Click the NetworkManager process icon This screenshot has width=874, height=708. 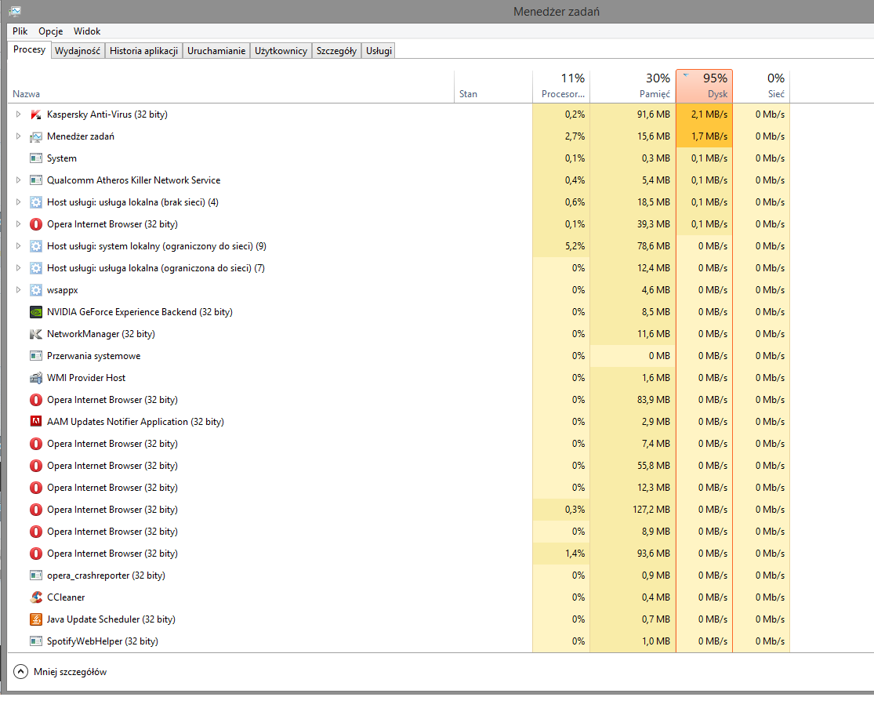tap(36, 334)
